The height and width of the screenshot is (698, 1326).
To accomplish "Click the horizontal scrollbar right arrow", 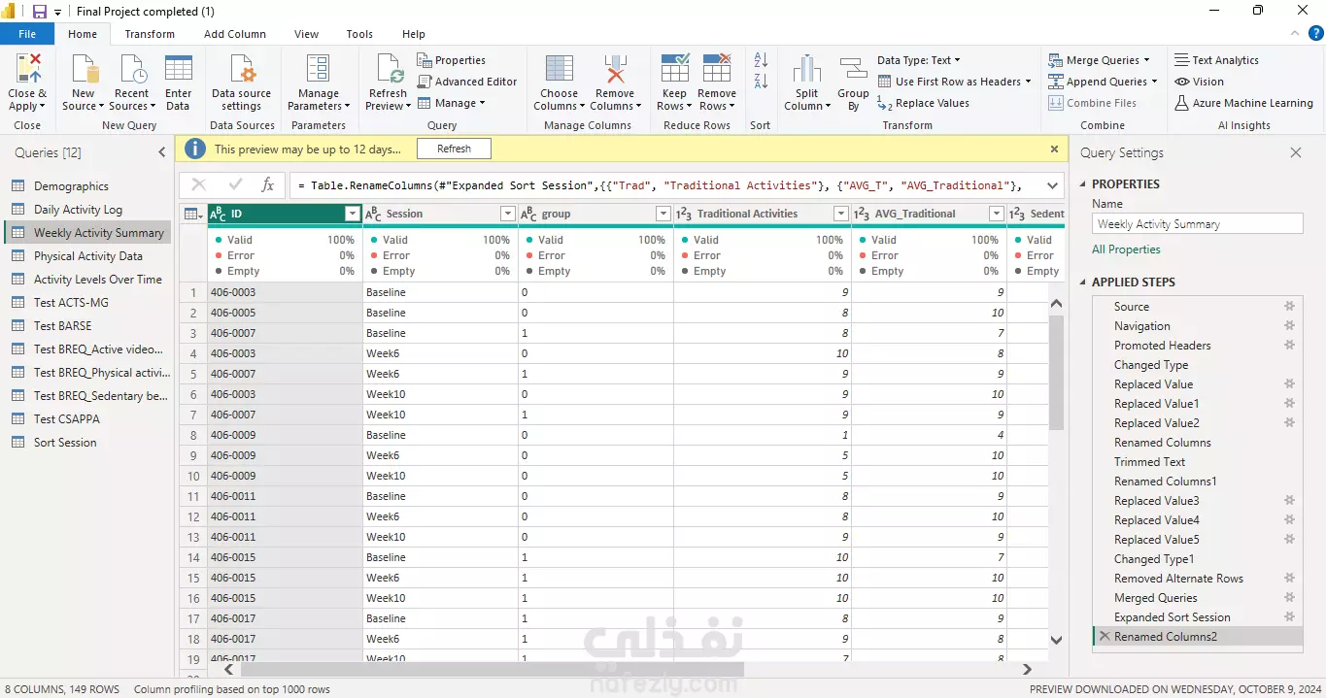I will point(1027,669).
